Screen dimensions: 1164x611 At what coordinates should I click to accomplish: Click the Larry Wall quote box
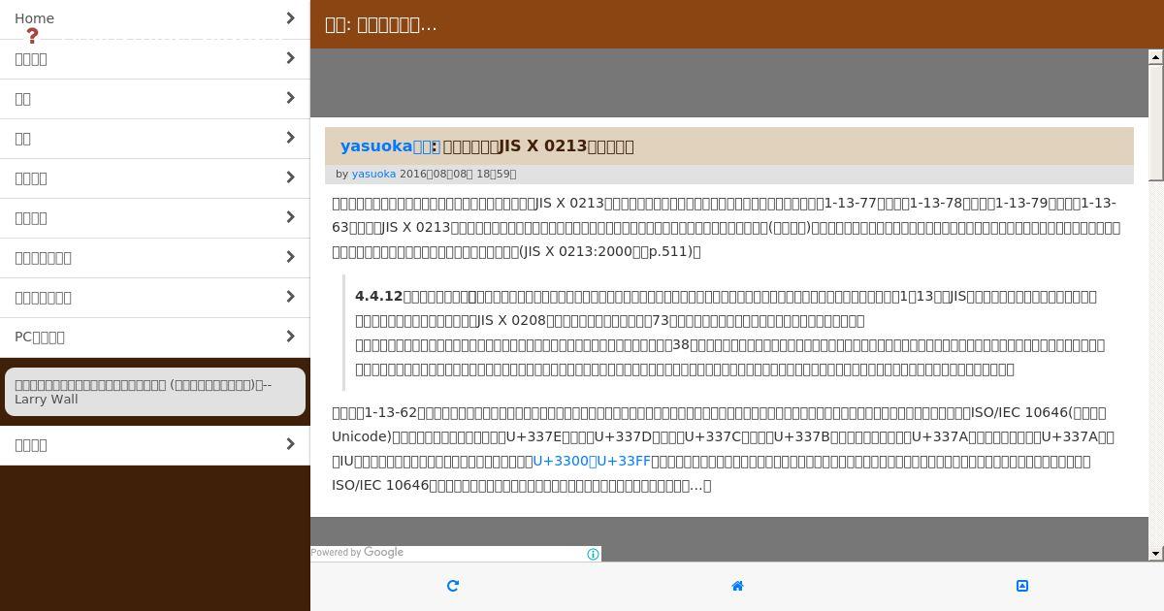[x=155, y=392]
